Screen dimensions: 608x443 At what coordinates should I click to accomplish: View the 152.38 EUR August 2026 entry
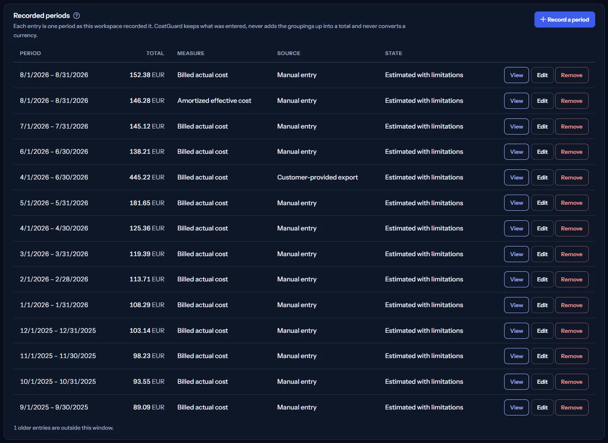click(517, 75)
